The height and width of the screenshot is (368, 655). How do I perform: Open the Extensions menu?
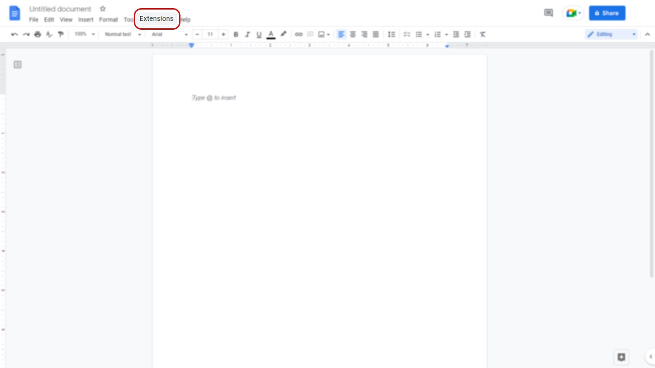(x=156, y=18)
